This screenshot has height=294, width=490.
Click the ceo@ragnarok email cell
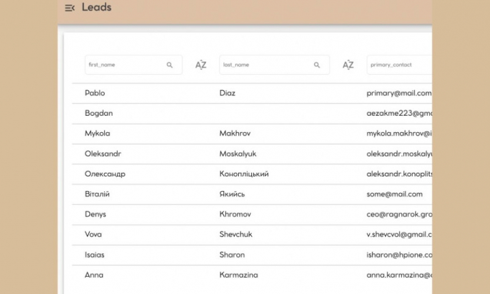pyautogui.click(x=399, y=215)
